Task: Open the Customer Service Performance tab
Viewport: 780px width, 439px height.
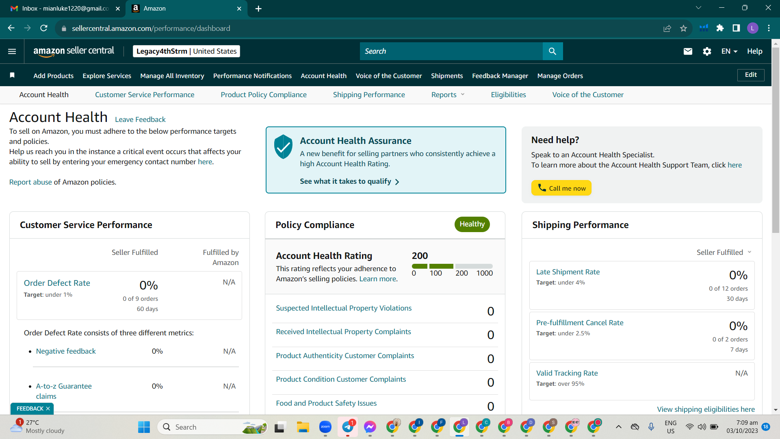Action: pyautogui.click(x=145, y=95)
